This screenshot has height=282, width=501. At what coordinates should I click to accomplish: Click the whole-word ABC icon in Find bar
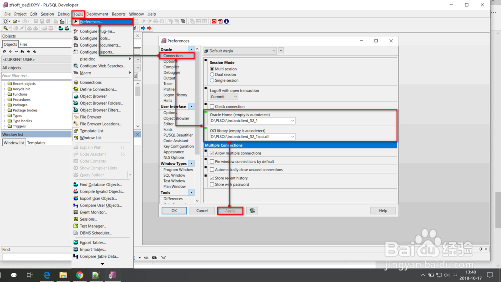146,258
